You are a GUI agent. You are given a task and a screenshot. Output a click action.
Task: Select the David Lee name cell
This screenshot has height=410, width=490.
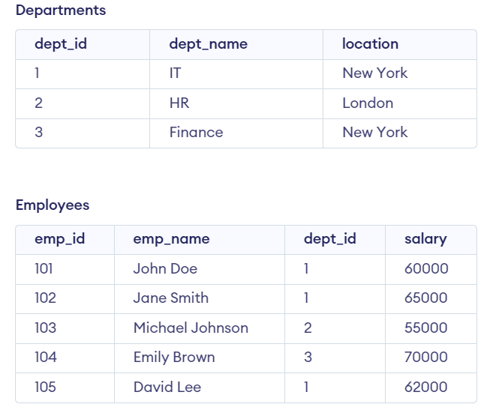tap(167, 388)
